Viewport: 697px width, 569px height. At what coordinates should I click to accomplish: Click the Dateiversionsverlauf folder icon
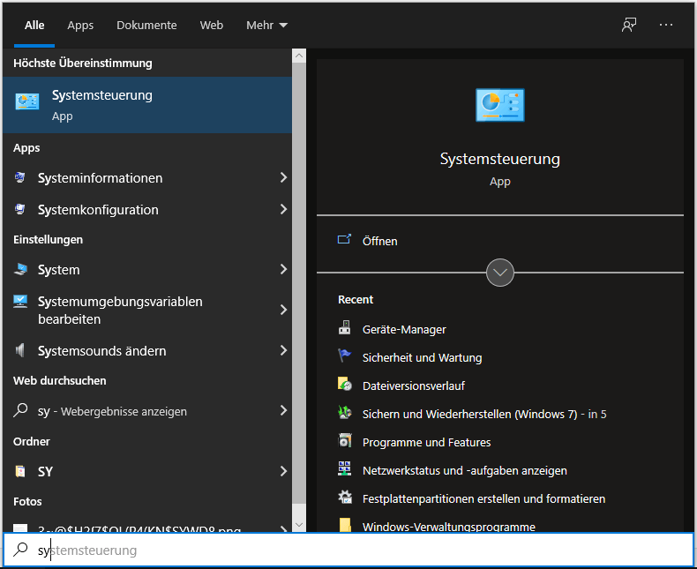tap(345, 385)
